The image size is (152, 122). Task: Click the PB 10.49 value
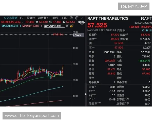pos(112,99)
